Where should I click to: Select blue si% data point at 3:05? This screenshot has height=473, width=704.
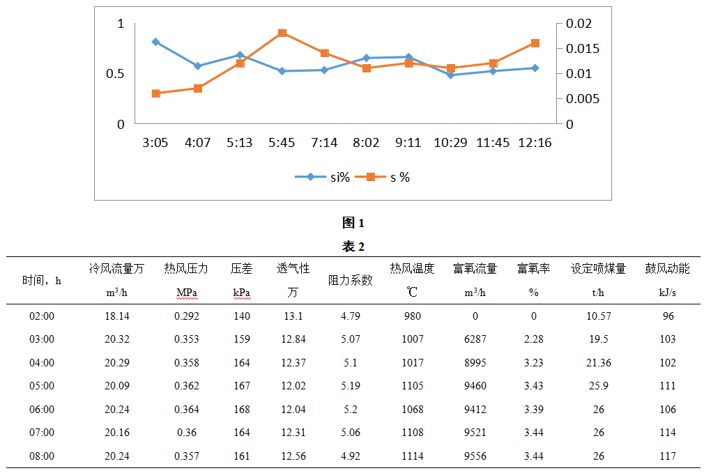pyautogui.click(x=155, y=42)
